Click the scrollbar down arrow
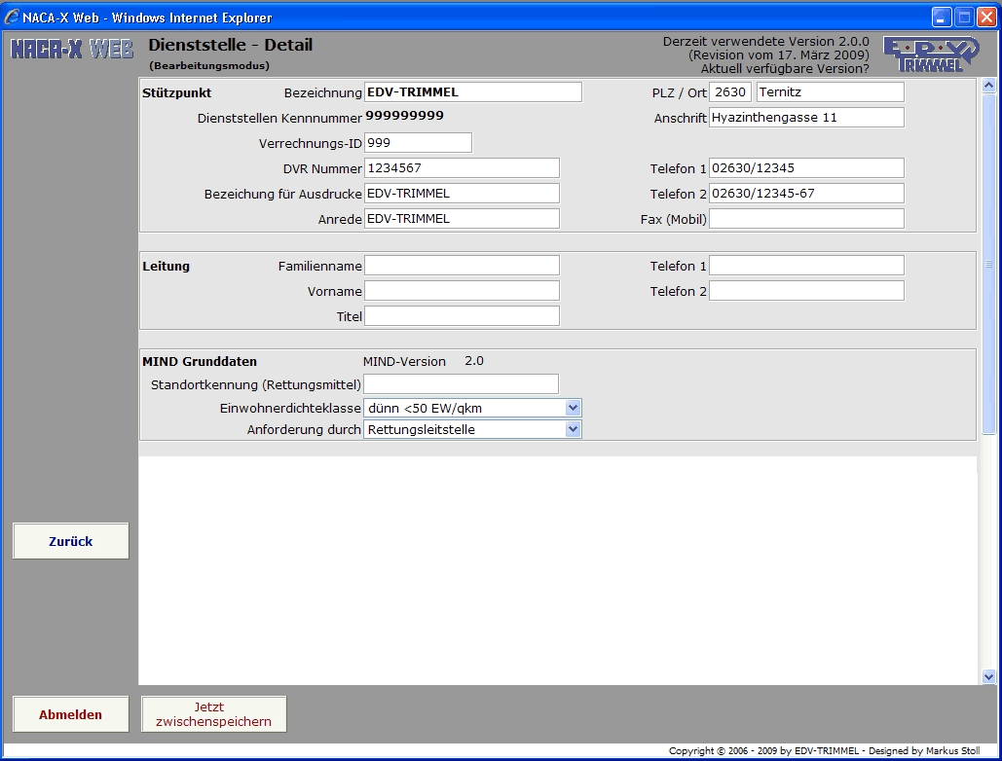 tap(988, 676)
